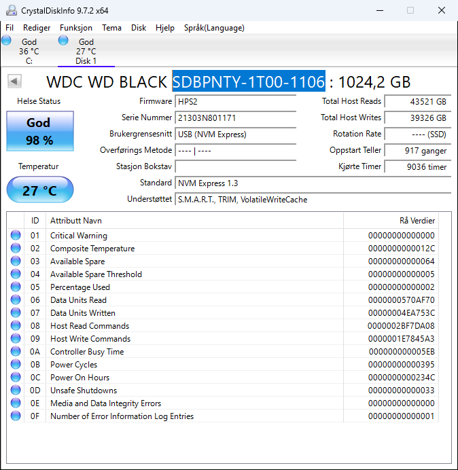Click status orb of Data Units Written row

[16, 312]
